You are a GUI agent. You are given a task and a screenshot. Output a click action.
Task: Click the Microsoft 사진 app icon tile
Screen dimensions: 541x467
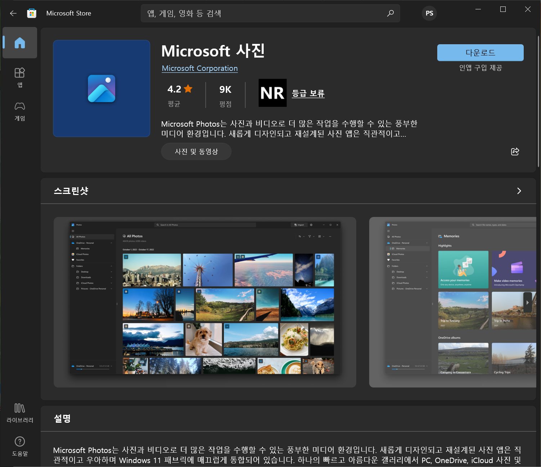click(102, 89)
